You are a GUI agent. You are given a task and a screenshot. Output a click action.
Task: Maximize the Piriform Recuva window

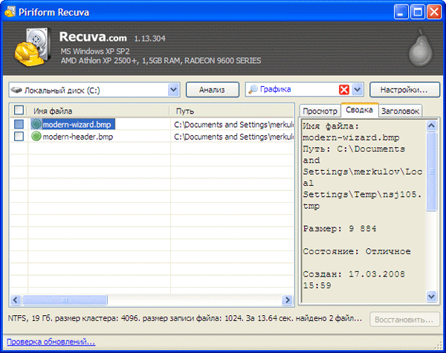(x=418, y=12)
